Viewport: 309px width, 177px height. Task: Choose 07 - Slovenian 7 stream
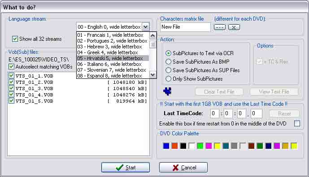[x=113, y=70]
